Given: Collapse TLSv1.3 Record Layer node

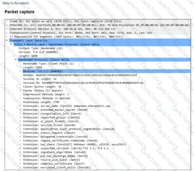Looking at the screenshot, I should (x=11, y=44).
